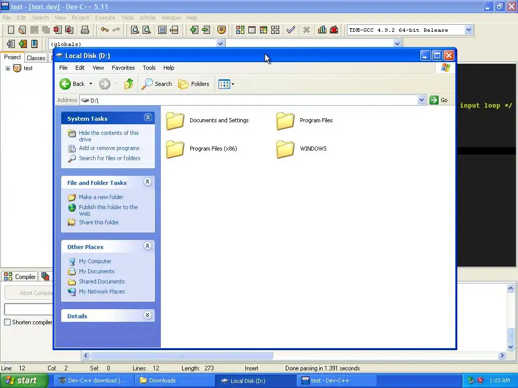Image resolution: width=518 pixels, height=388 pixels.
Task: Open the (globals) class dropdown
Action: pyautogui.click(x=221, y=43)
